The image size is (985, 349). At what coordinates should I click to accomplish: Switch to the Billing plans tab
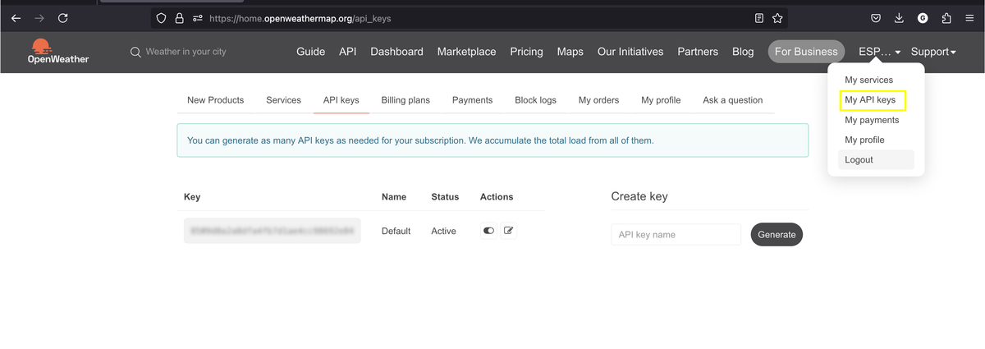pyautogui.click(x=405, y=100)
